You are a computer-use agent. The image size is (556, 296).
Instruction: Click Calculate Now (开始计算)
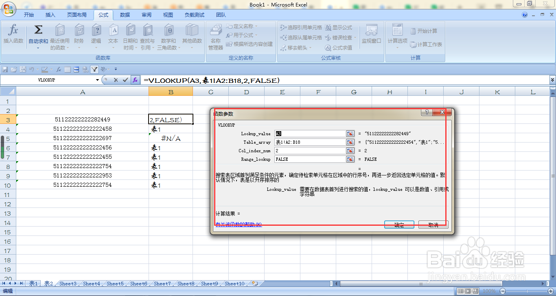[424, 31]
